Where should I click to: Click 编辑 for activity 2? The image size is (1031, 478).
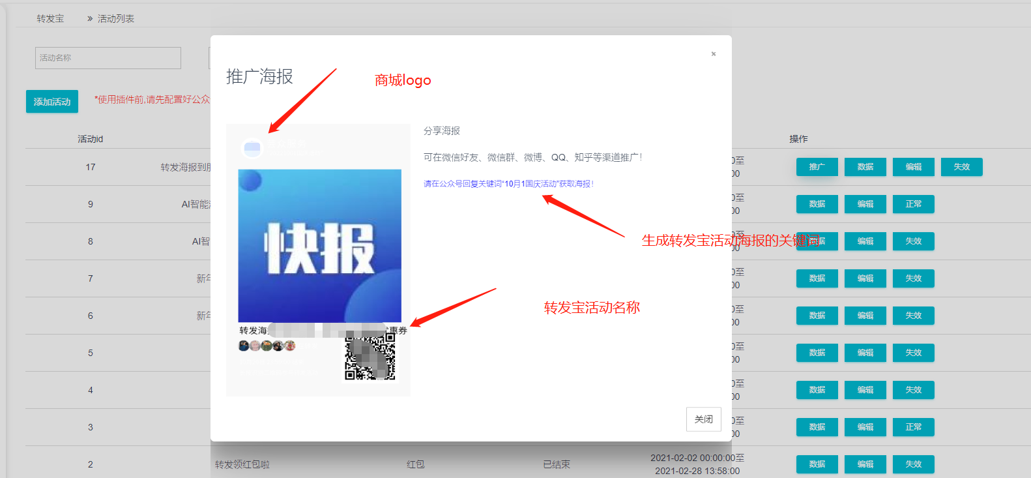pos(865,464)
